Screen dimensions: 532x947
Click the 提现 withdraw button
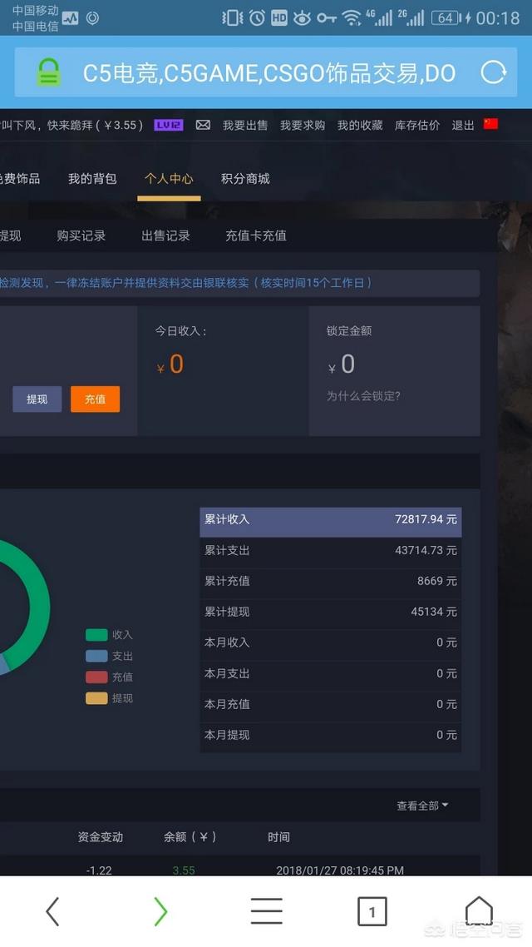point(37,399)
